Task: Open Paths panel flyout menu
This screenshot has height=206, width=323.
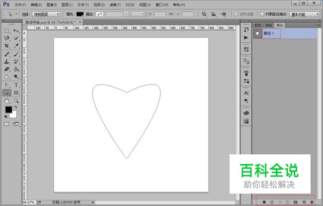Action: coord(319,25)
